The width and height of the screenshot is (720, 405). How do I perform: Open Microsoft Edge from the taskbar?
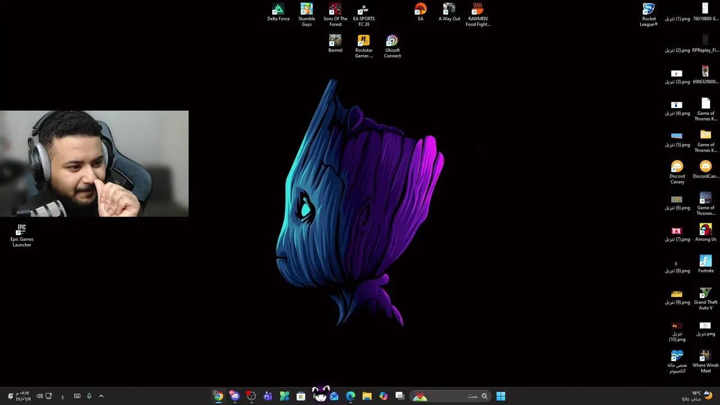point(350,396)
